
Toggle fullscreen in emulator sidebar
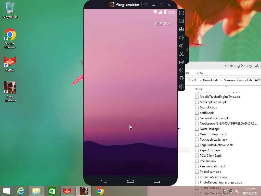(181, 13)
